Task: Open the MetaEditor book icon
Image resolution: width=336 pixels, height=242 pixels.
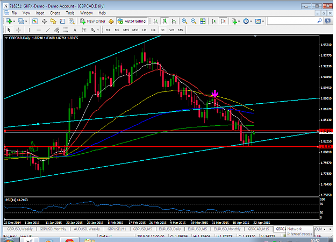Action: (111, 21)
